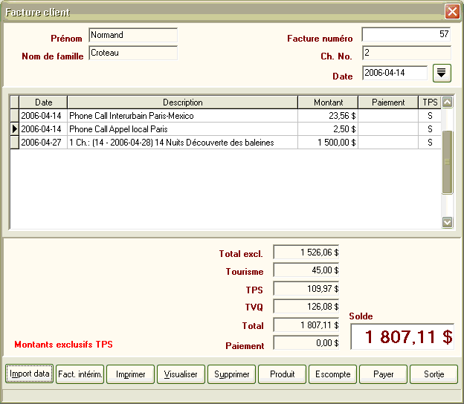Add a product with the Produit button
The image size is (464, 404).
click(283, 374)
